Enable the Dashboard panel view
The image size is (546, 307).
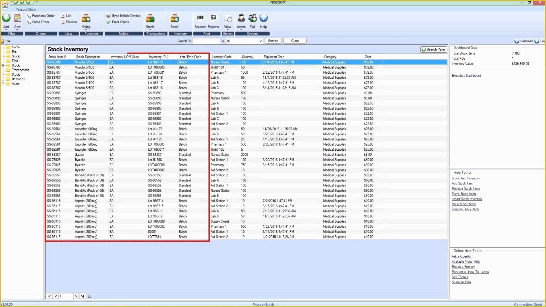(x=524, y=41)
